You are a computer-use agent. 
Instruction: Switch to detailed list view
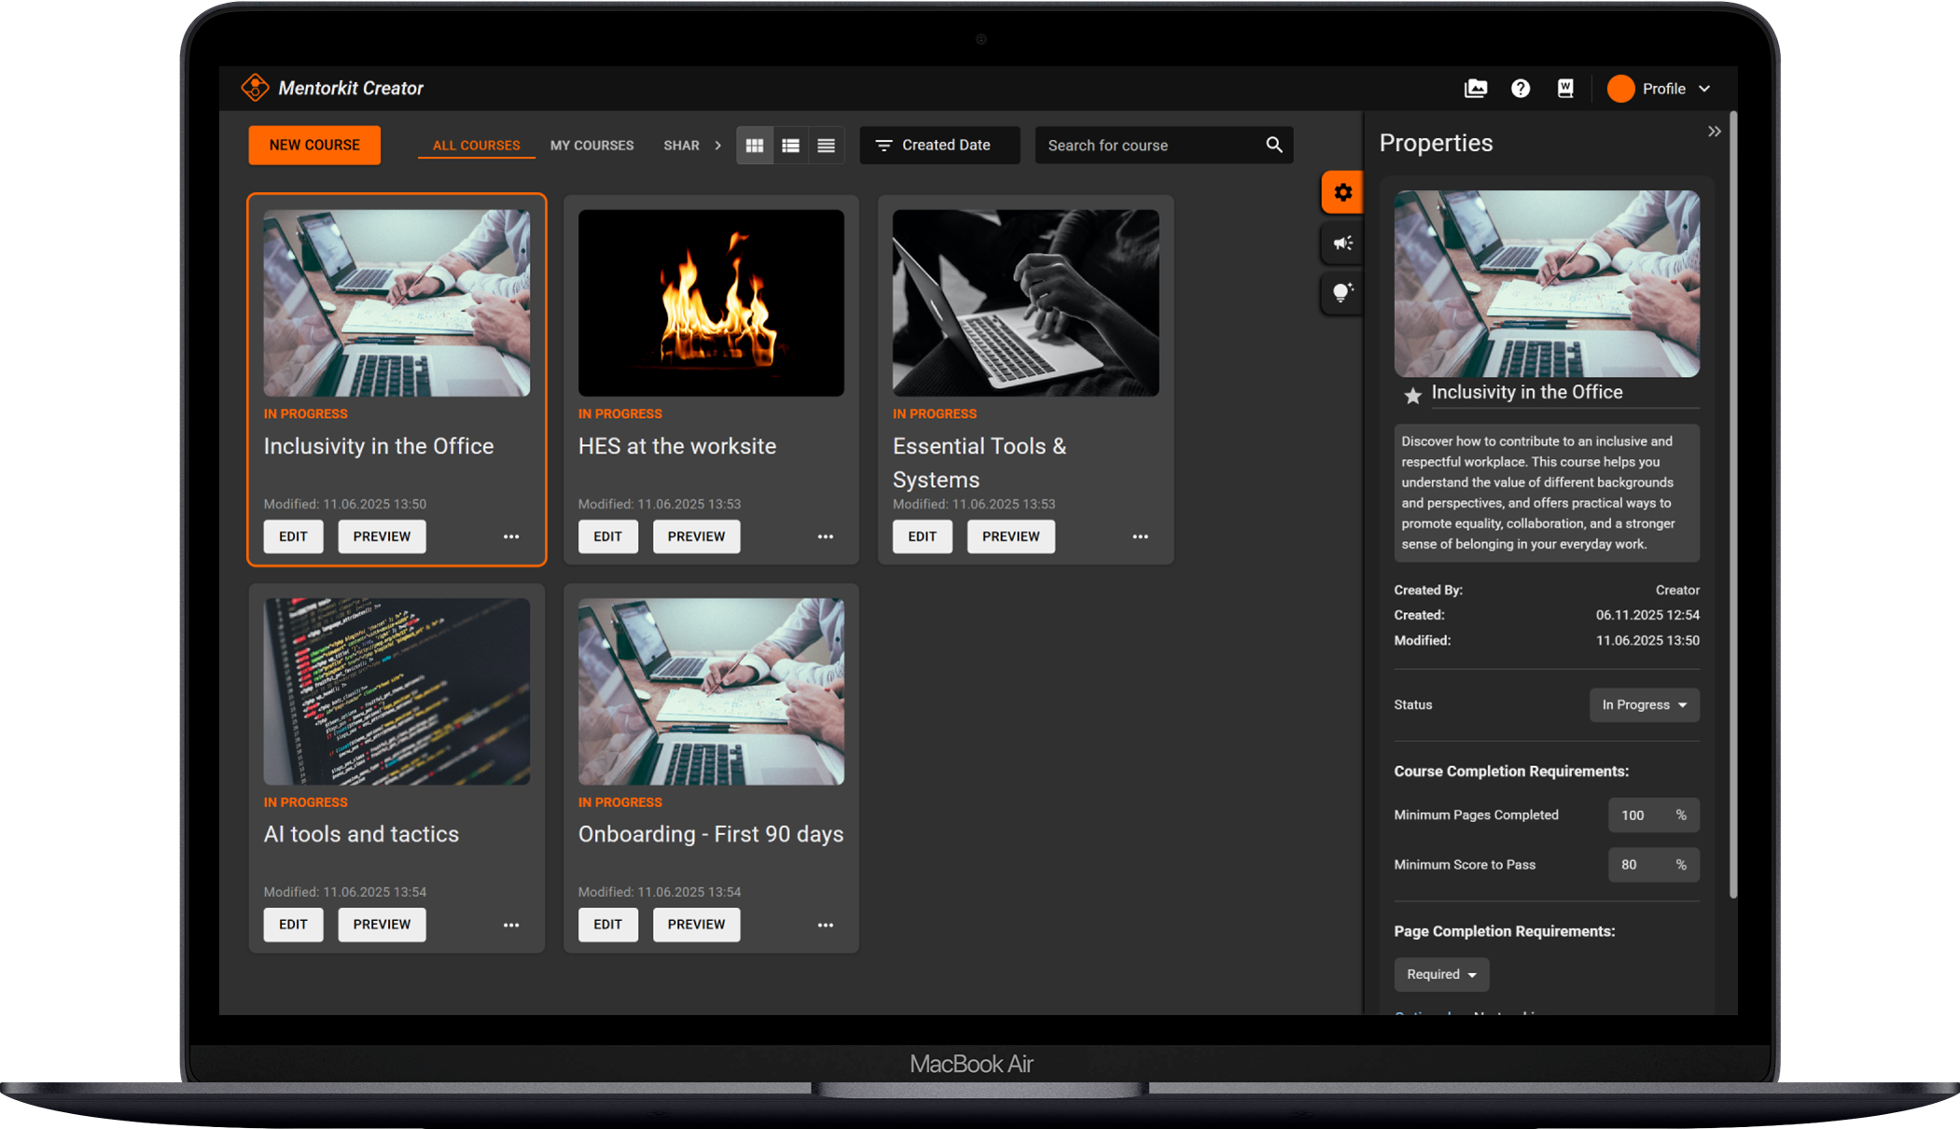pyautogui.click(x=790, y=146)
